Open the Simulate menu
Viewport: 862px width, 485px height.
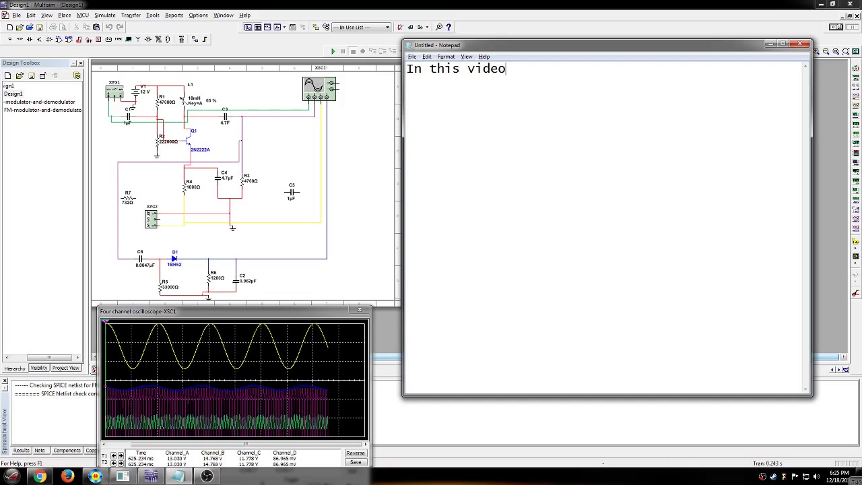pos(104,15)
